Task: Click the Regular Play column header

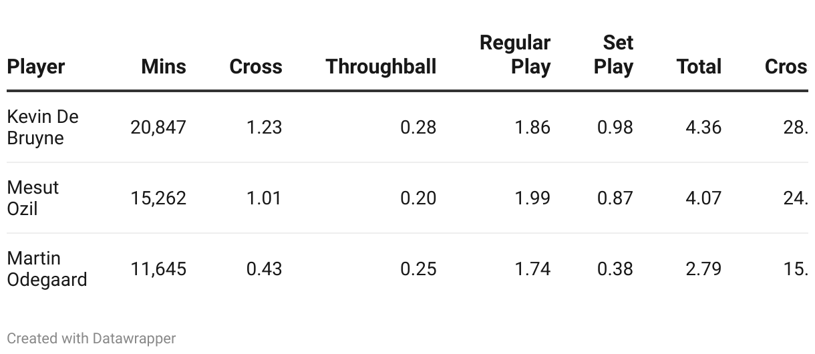Action: (515, 55)
